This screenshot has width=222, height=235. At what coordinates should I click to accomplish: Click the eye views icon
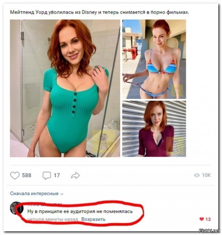tap(197, 175)
